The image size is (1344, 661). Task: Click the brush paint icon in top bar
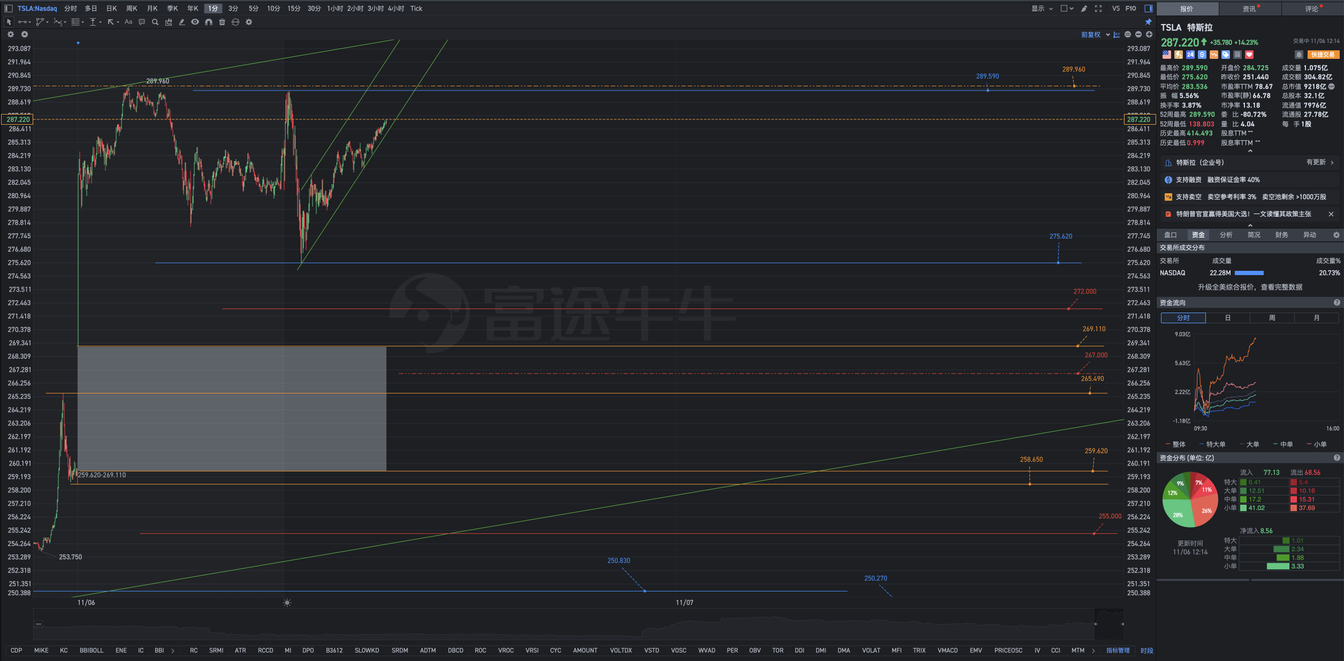click(x=1084, y=9)
